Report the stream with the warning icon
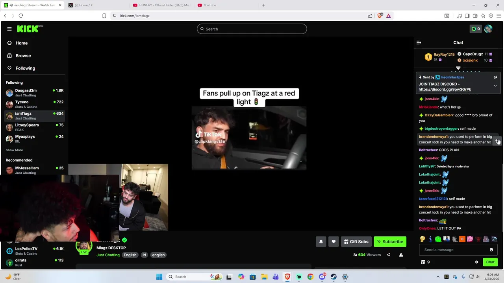Screen dimensions: 504x283 pyautogui.click(x=401, y=255)
